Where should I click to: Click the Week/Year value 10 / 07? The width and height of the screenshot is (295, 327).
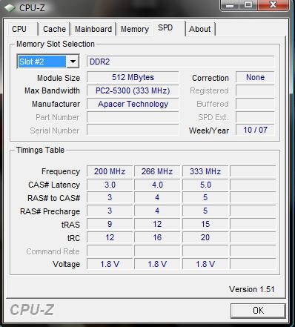255,130
